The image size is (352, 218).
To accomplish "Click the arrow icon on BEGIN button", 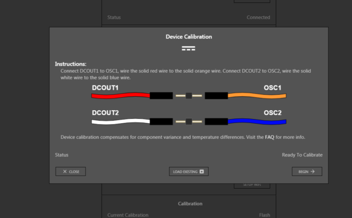I will click(x=313, y=172).
